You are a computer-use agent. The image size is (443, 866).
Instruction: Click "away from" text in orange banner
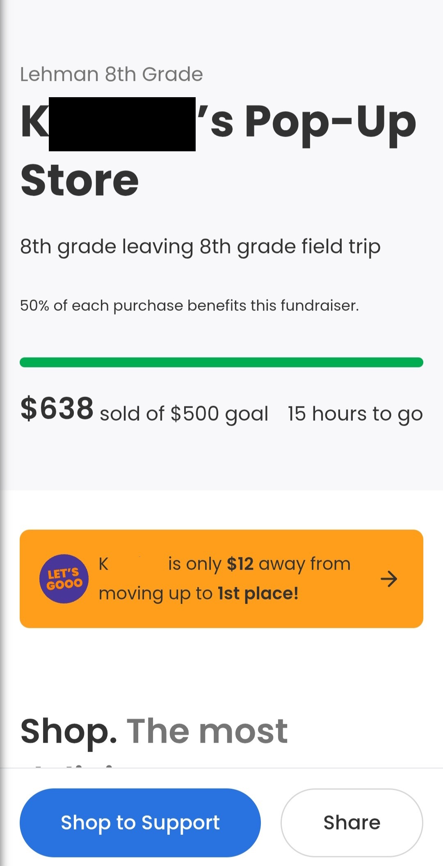pos(304,564)
